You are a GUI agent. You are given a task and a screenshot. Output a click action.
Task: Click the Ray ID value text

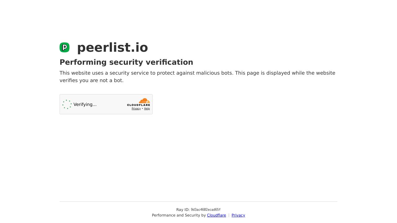tap(206, 210)
